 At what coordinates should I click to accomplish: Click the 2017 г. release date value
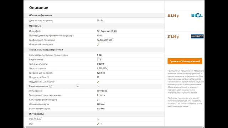(x=100, y=21)
